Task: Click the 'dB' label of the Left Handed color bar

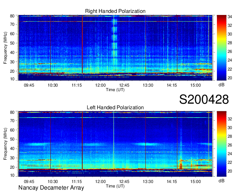Action: pyautogui.click(x=221, y=181)
